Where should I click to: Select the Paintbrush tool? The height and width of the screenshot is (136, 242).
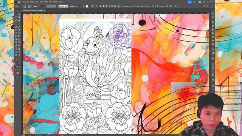click(19, 26)
